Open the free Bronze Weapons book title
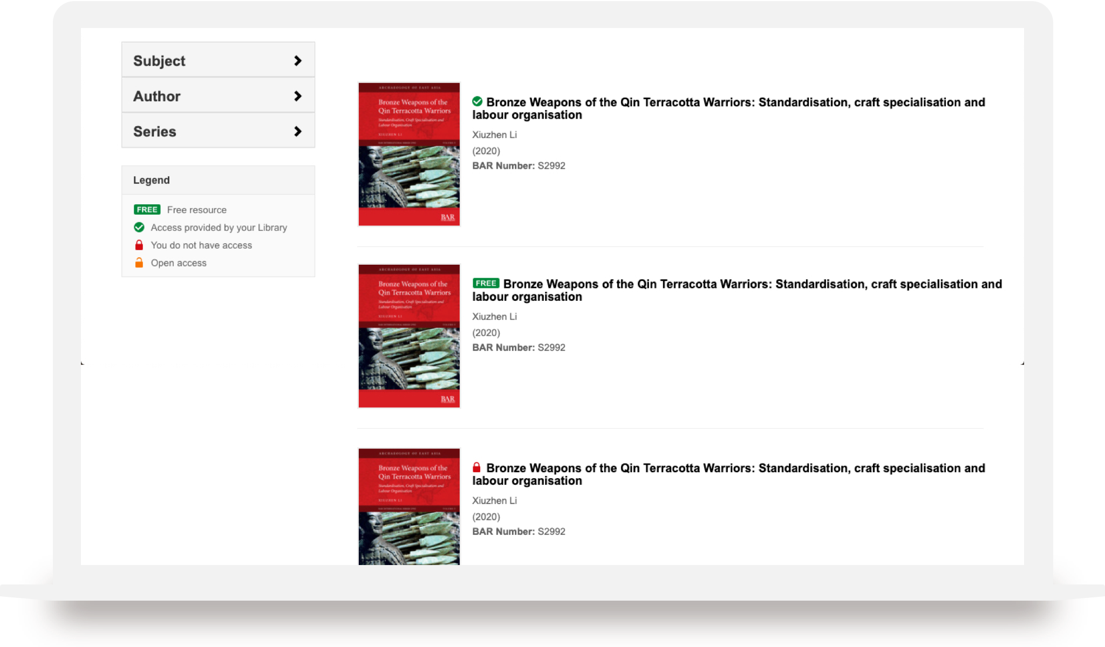Screen dimensions: 1105x647 pos(737,290)
